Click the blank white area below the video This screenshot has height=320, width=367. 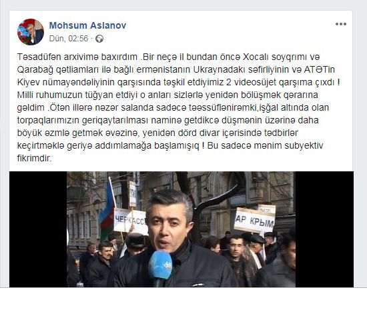[183, 303]
